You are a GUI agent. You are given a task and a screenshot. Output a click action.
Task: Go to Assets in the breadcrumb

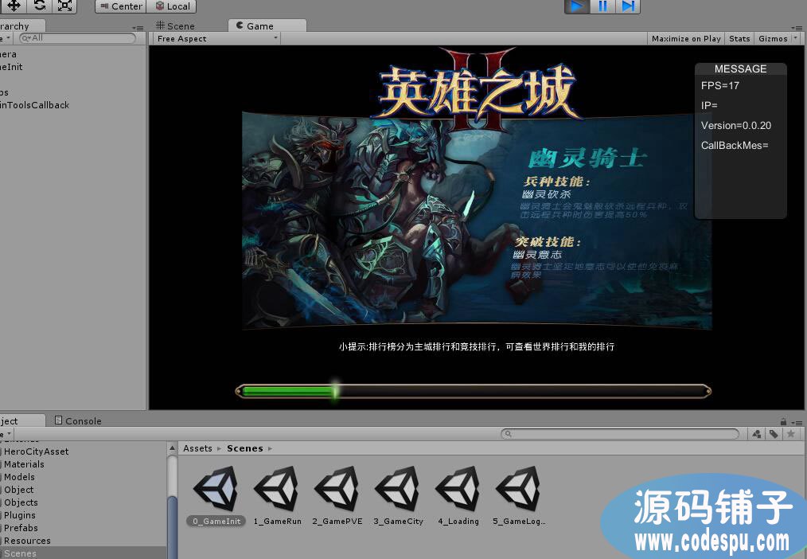point(197,448)
